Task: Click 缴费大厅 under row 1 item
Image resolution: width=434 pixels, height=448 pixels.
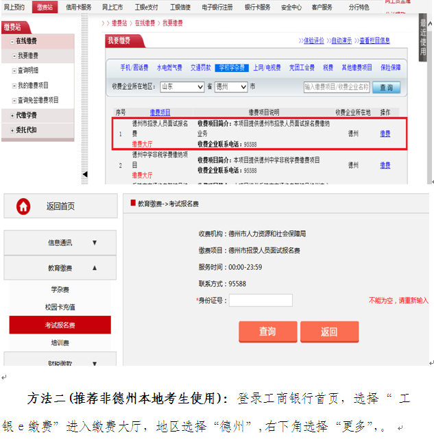Action: tap(142, 144)
